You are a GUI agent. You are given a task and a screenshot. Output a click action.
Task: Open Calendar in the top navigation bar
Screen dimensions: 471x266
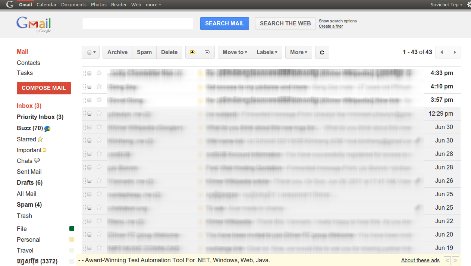click(47, 4)
